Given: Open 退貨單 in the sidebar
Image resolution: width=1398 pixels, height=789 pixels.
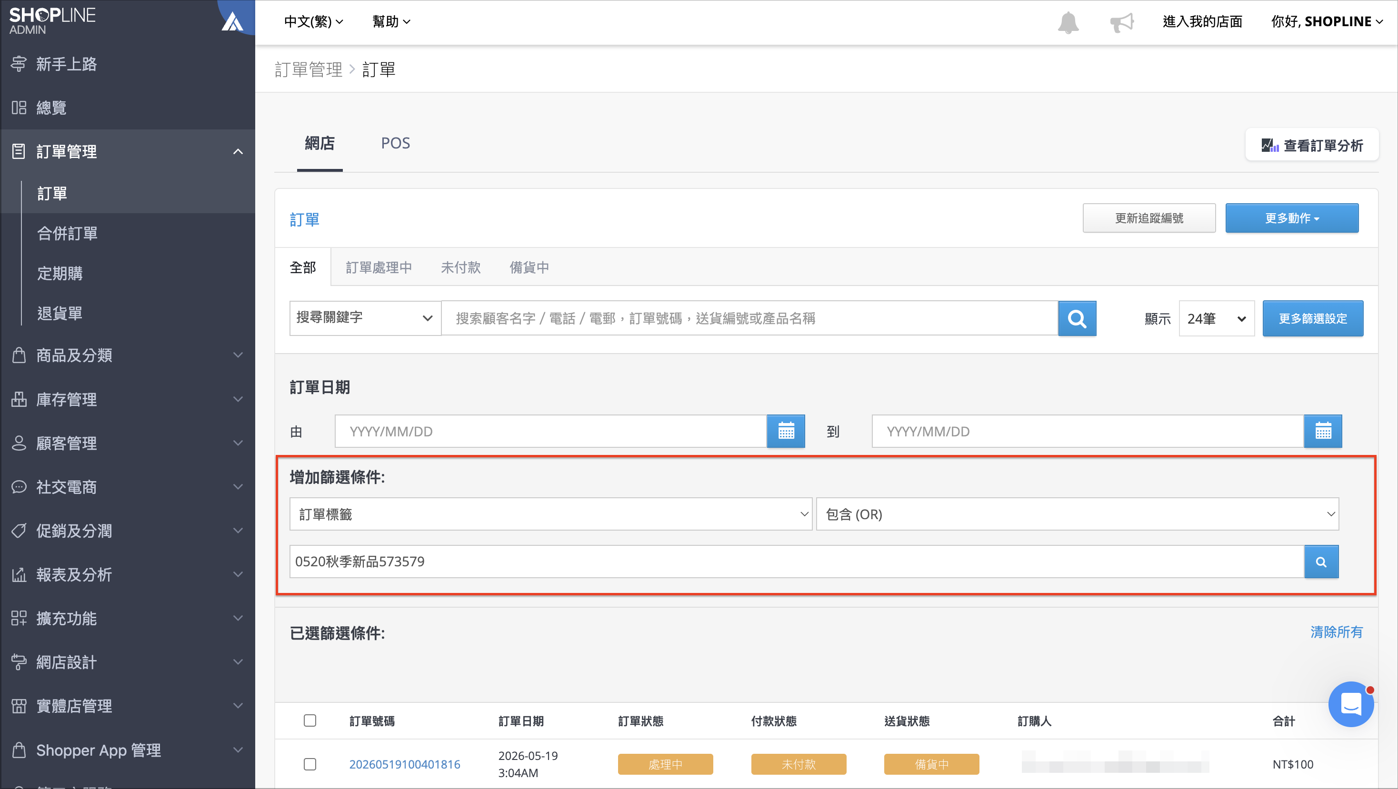Looking at the screenshot, I should click(60, 314).
